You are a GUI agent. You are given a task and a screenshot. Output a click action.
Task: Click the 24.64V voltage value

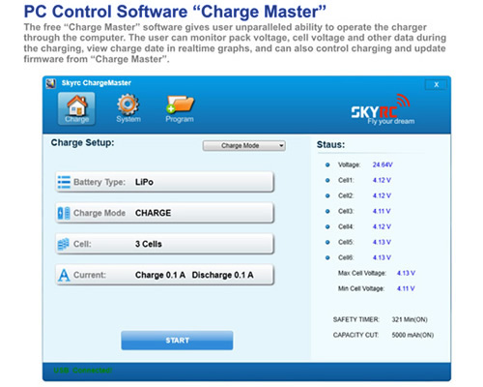[x=383, y=164]
